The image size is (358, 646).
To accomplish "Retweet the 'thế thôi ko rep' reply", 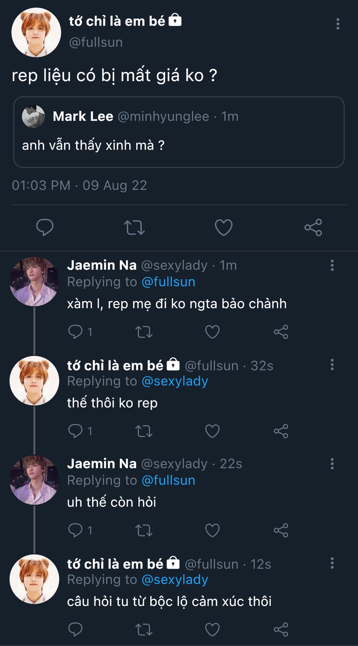I will (x=144, y=431).
